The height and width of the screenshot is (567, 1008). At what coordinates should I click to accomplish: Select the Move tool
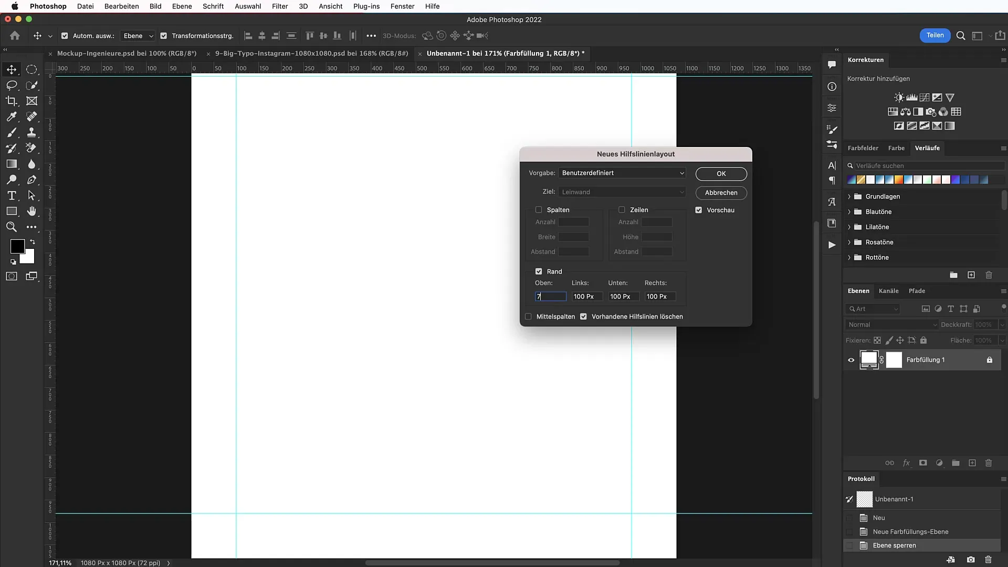point(12,69)
